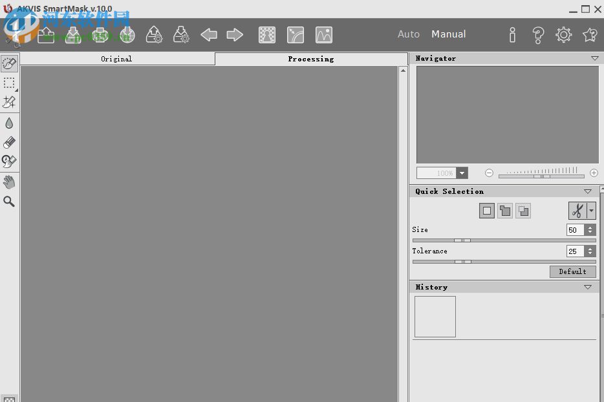Viewport: 604px width, 402px height.
Task: Redo with the right arrow icon
Action: pyautogui.click(x=235, y=35)
